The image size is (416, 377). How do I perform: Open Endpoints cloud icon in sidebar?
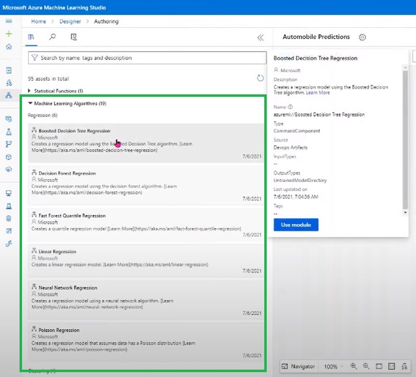pos(9,169)
